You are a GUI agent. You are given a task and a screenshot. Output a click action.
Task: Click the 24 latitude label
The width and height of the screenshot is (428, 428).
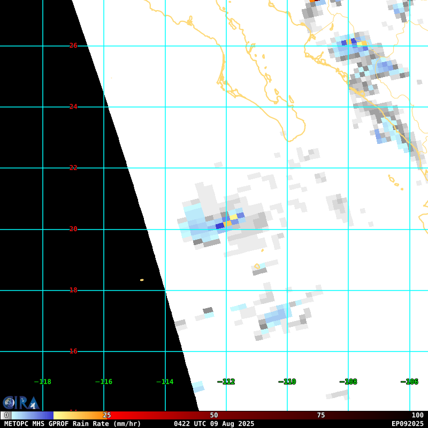pos(73,107)
